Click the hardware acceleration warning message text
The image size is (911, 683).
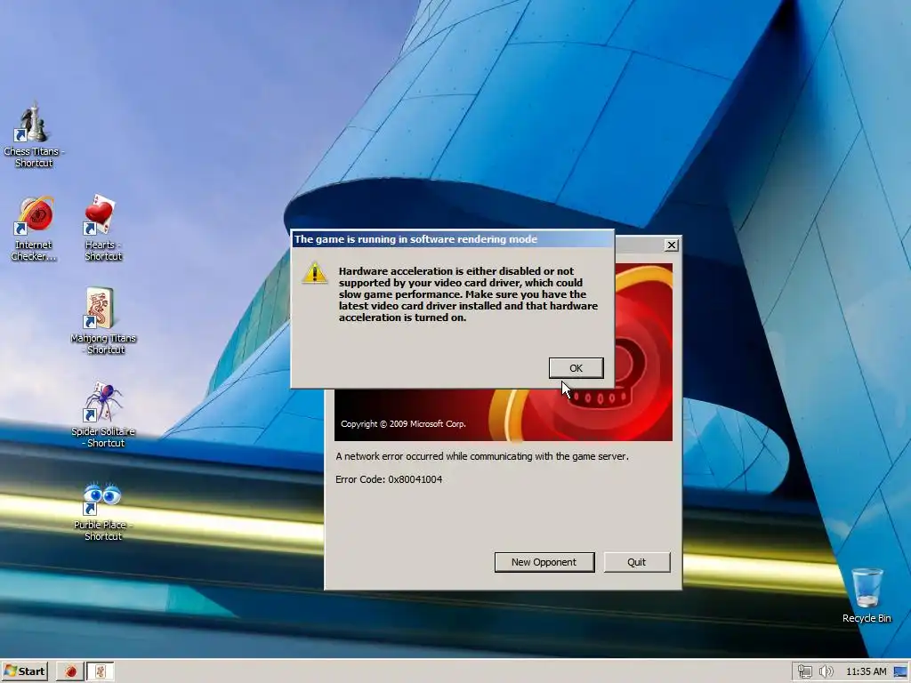468,294
